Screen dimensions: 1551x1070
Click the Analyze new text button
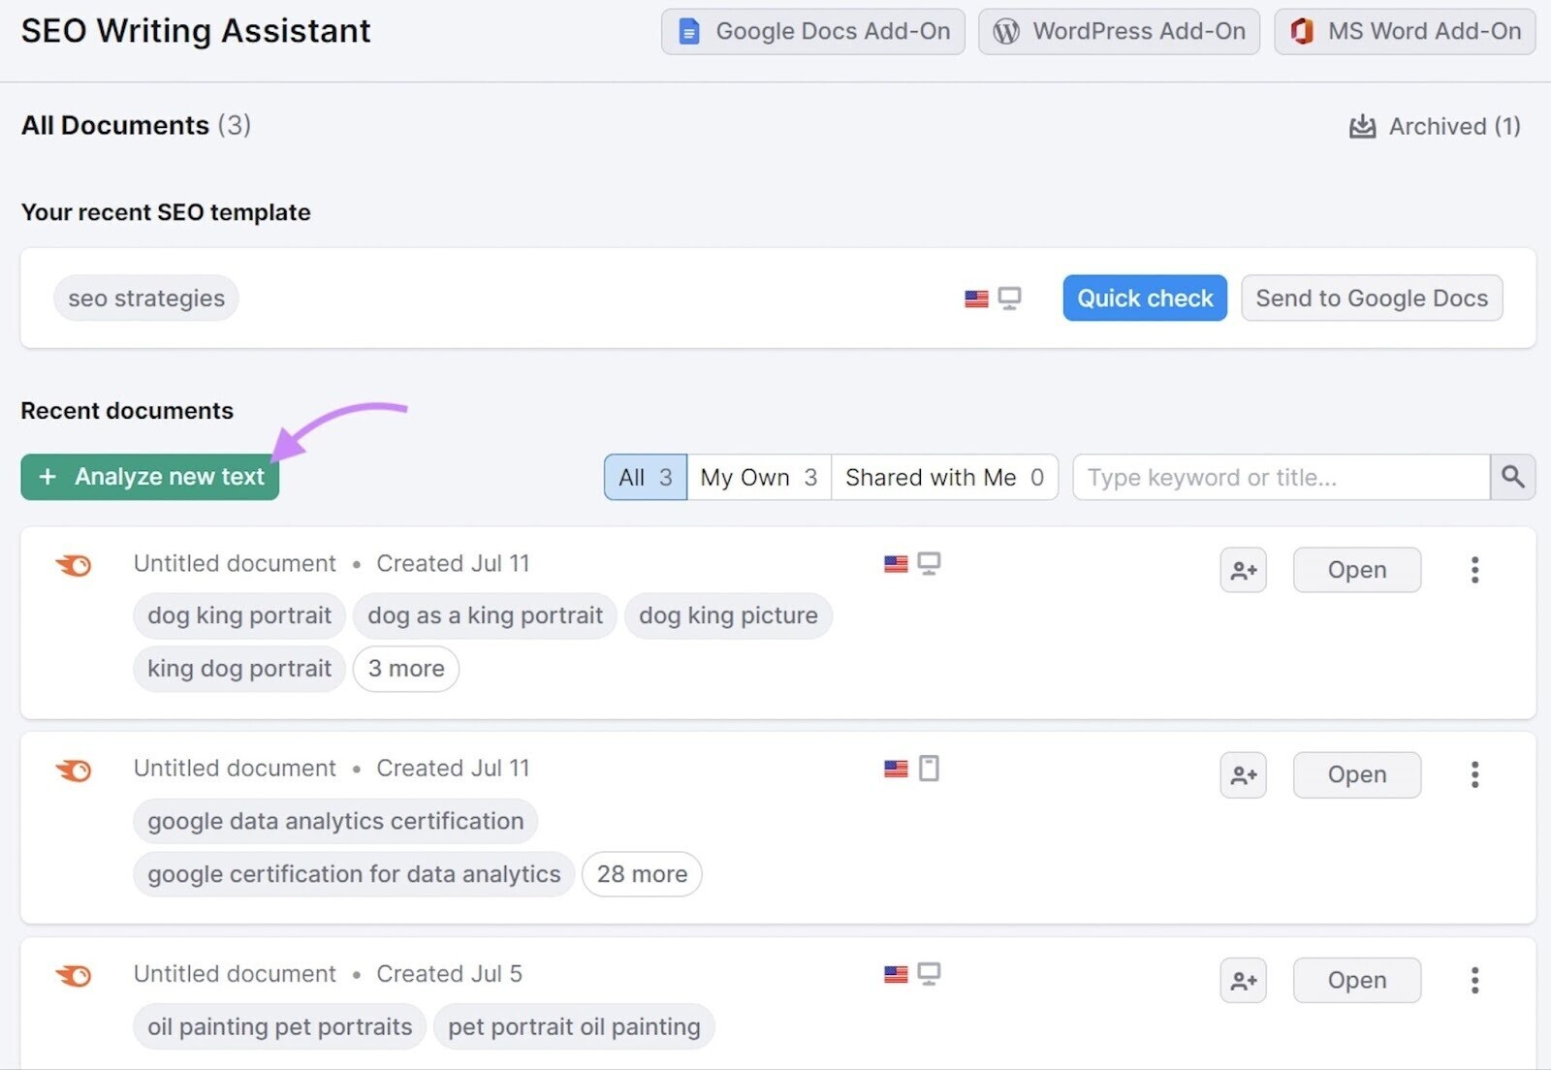148,476
